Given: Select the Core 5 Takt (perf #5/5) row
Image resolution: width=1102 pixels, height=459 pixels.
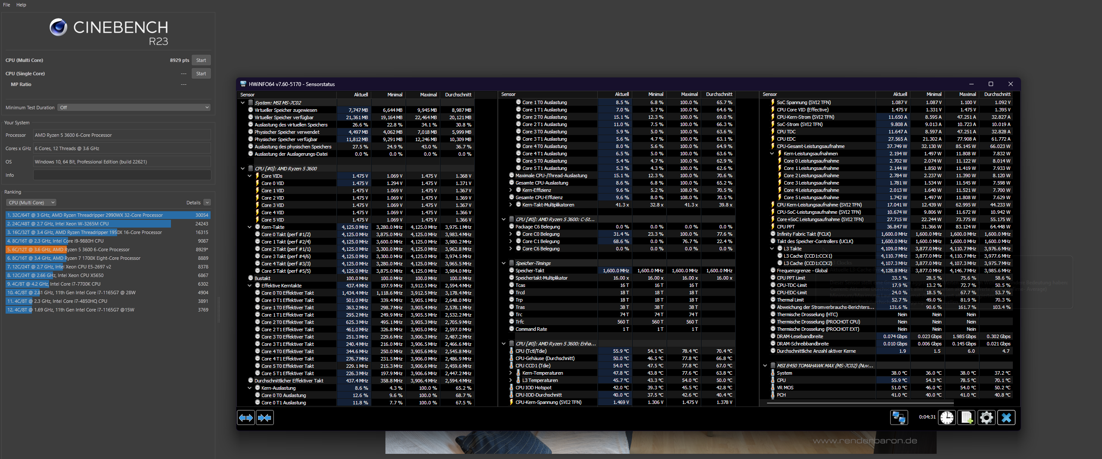Looking at the screenshot, I should 356,271.
